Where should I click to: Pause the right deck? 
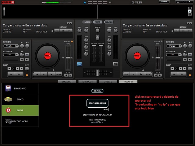point(133,74)
